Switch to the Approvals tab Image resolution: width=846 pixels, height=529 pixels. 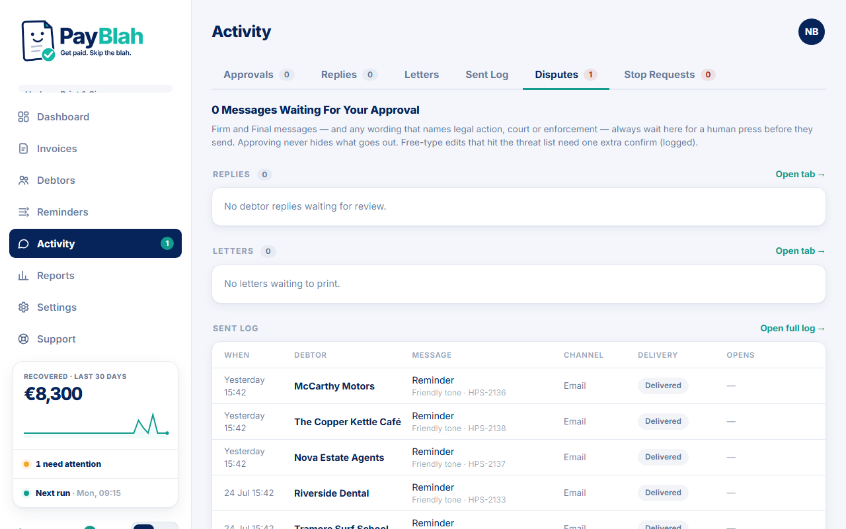click(258, 75)
